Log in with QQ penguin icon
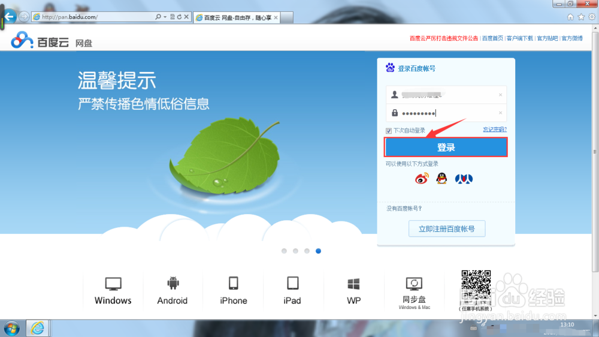This screenshot has height=337, width=599. [441, 179]
